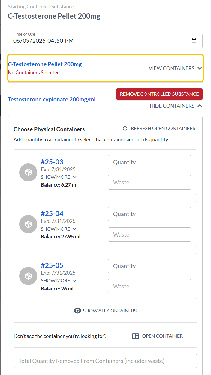The width and height of the screenshot is (211, 375).
Task: Open container #25-04 link
Action: (x=52, y=214)
